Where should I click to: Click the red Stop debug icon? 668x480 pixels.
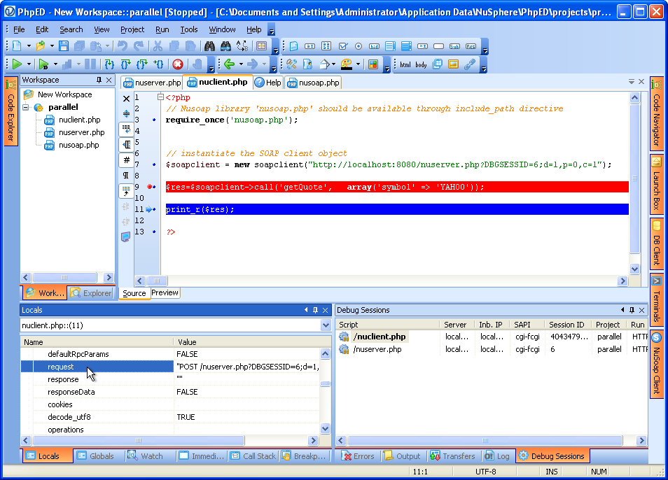(178, 64)
